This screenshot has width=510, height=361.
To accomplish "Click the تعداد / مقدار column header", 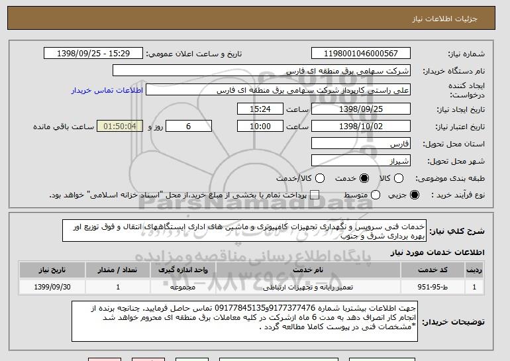I will click(x=117, y=270).
